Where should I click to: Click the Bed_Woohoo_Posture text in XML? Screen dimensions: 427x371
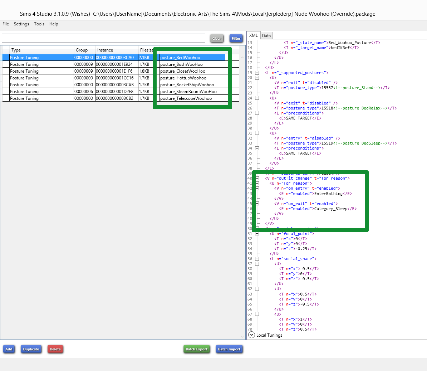tap(350, 43)
